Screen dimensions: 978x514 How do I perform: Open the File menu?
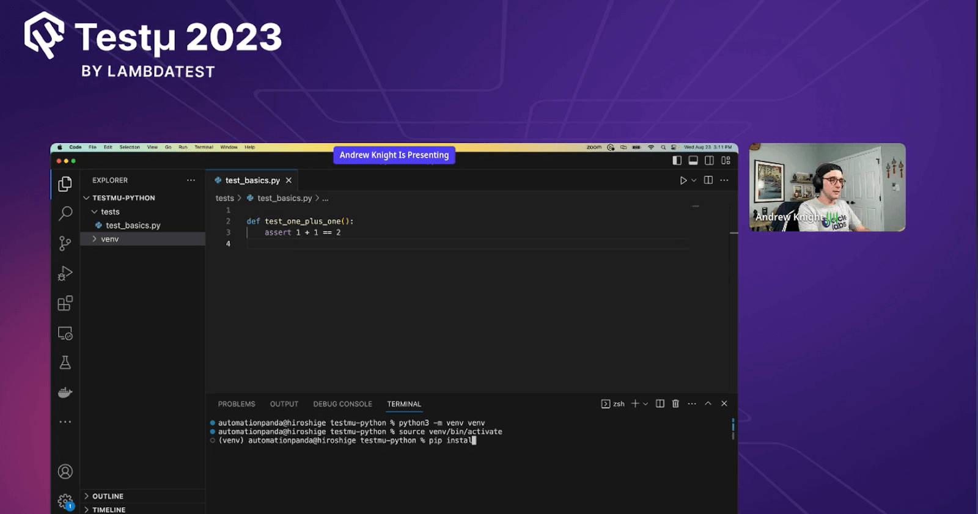pyautogui.click(x=92, y=147)
